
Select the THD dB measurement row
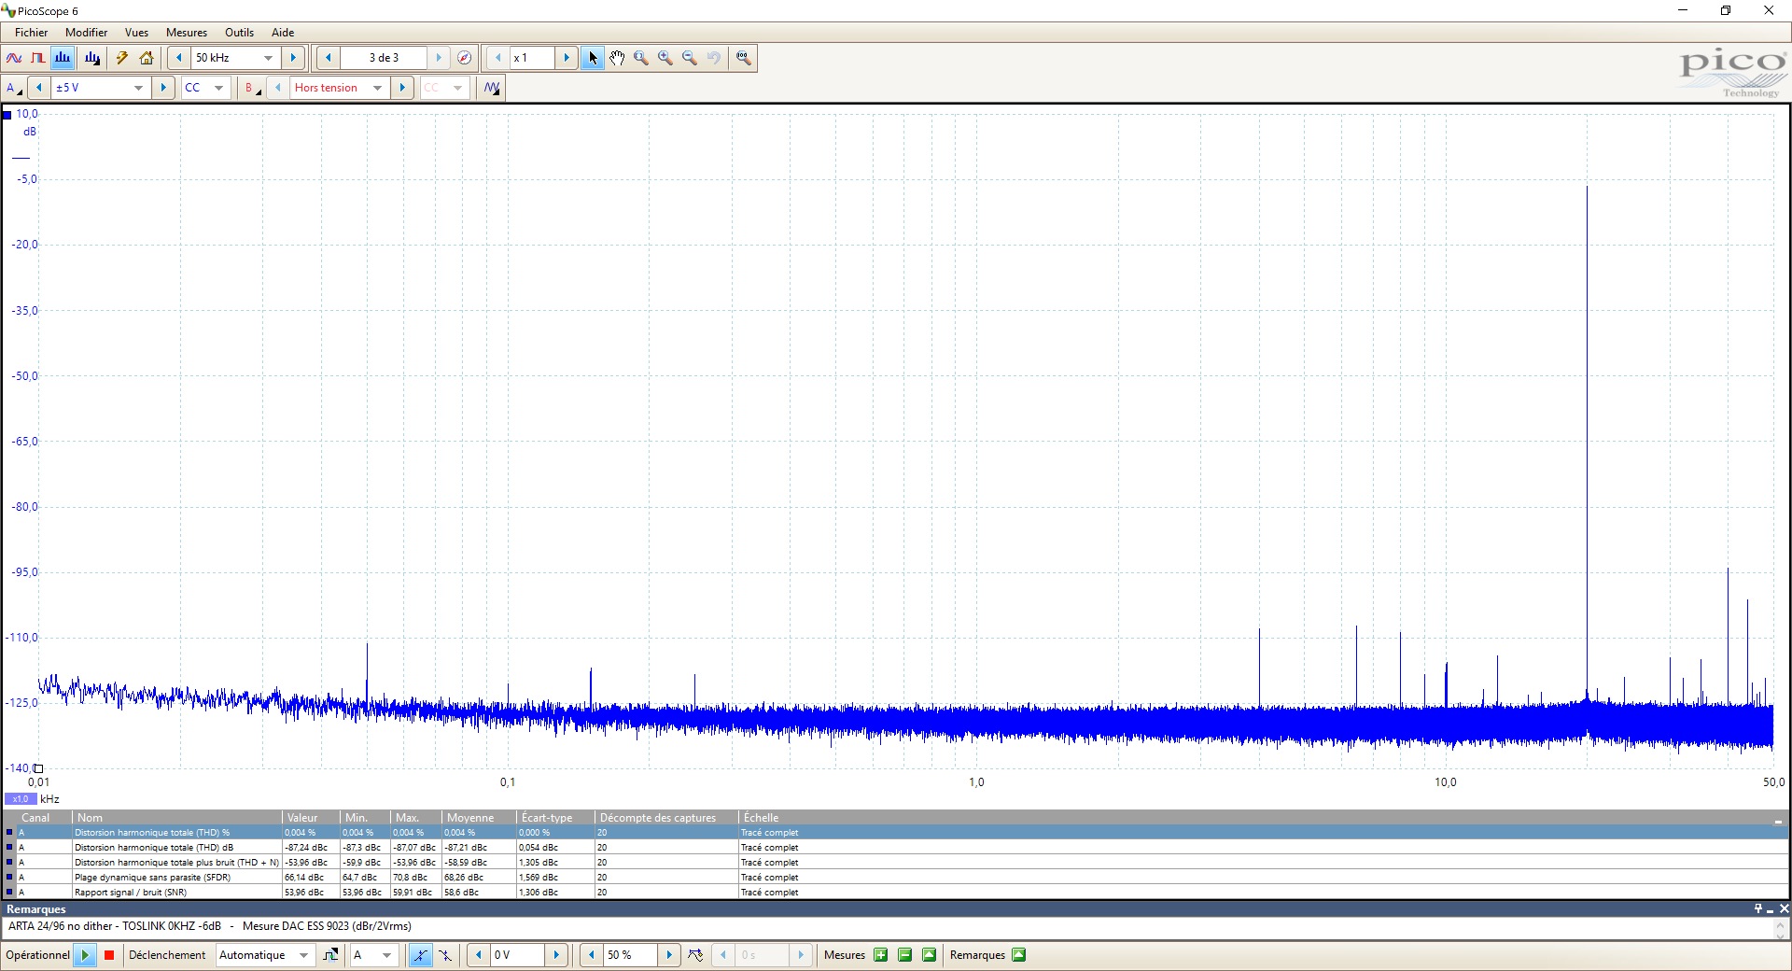click(x=896, y=848)
